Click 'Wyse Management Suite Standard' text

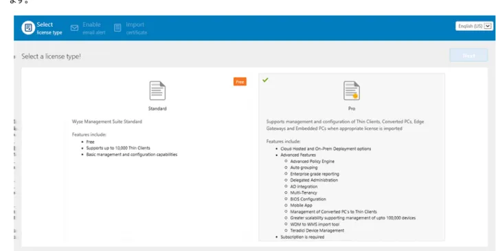107,122
